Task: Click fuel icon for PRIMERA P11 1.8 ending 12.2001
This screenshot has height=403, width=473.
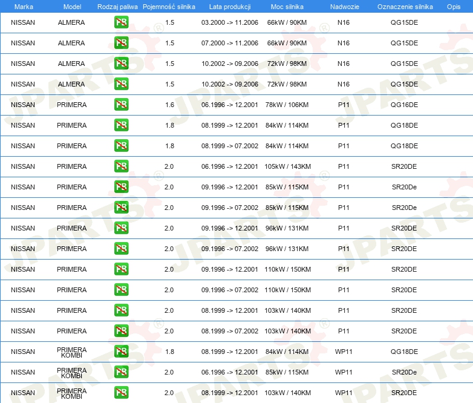Action: click(121, 125)
